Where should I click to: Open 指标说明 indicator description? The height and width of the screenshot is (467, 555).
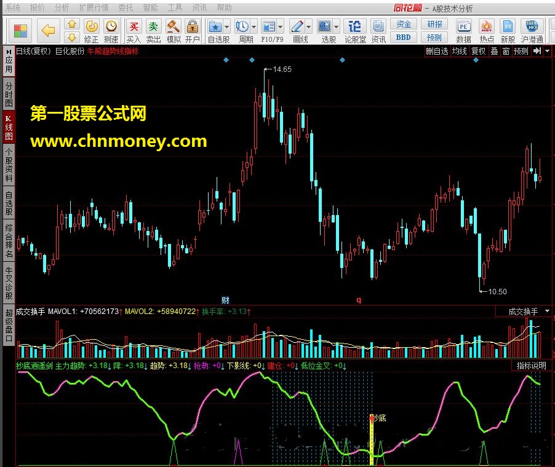(531, 366)
